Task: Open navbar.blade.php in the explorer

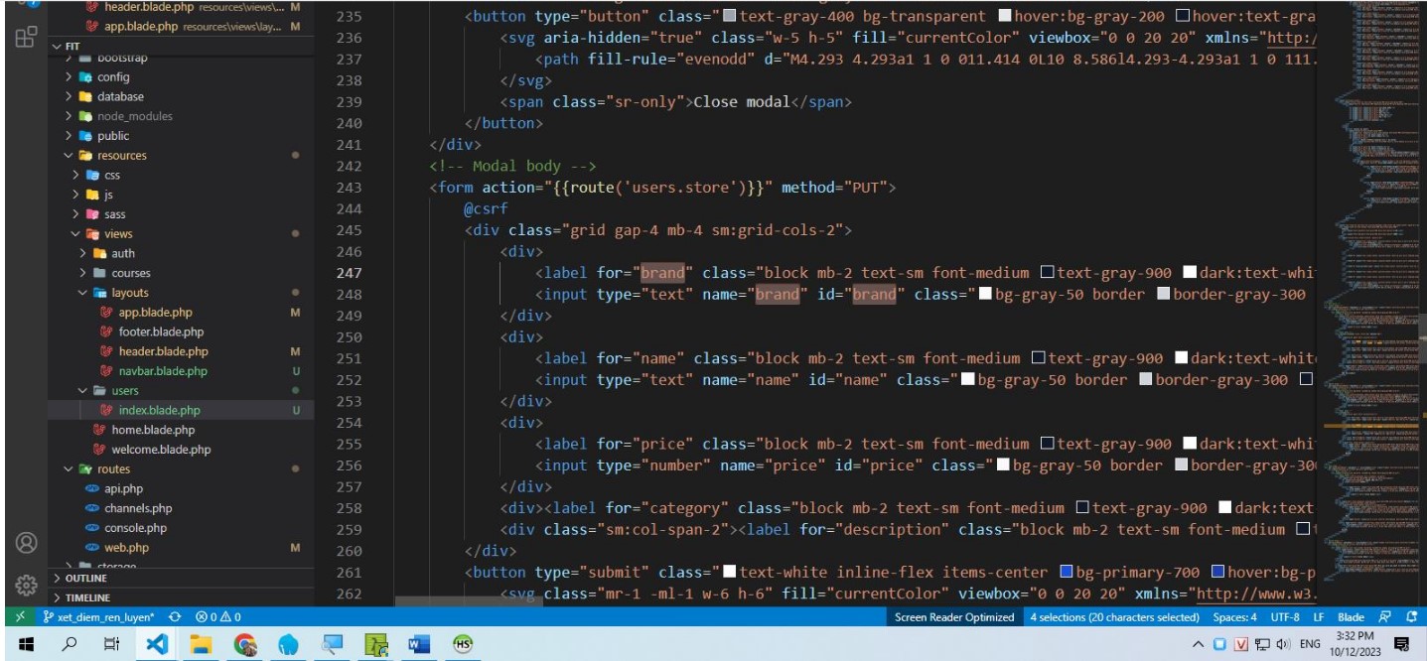Action: point(163,371)
